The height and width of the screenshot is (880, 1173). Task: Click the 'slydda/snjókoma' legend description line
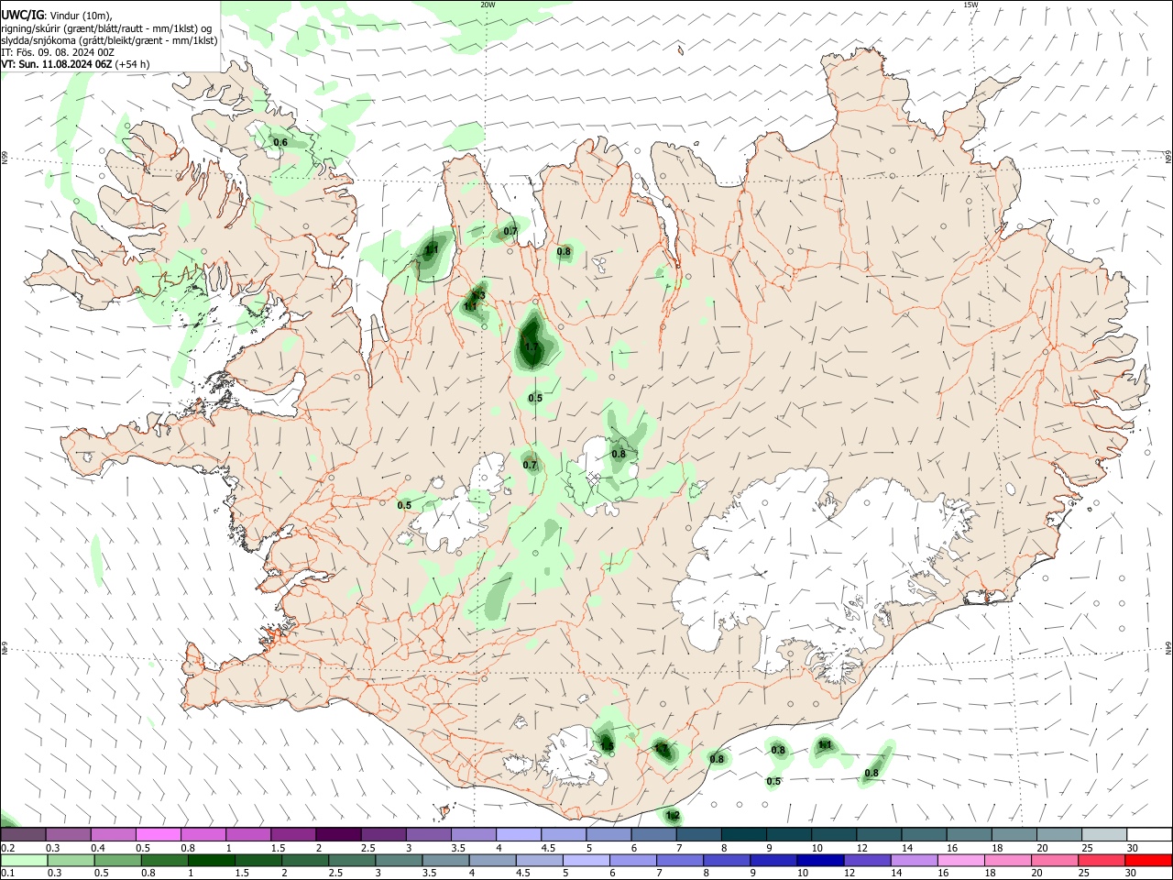click(x=109, y=40)
